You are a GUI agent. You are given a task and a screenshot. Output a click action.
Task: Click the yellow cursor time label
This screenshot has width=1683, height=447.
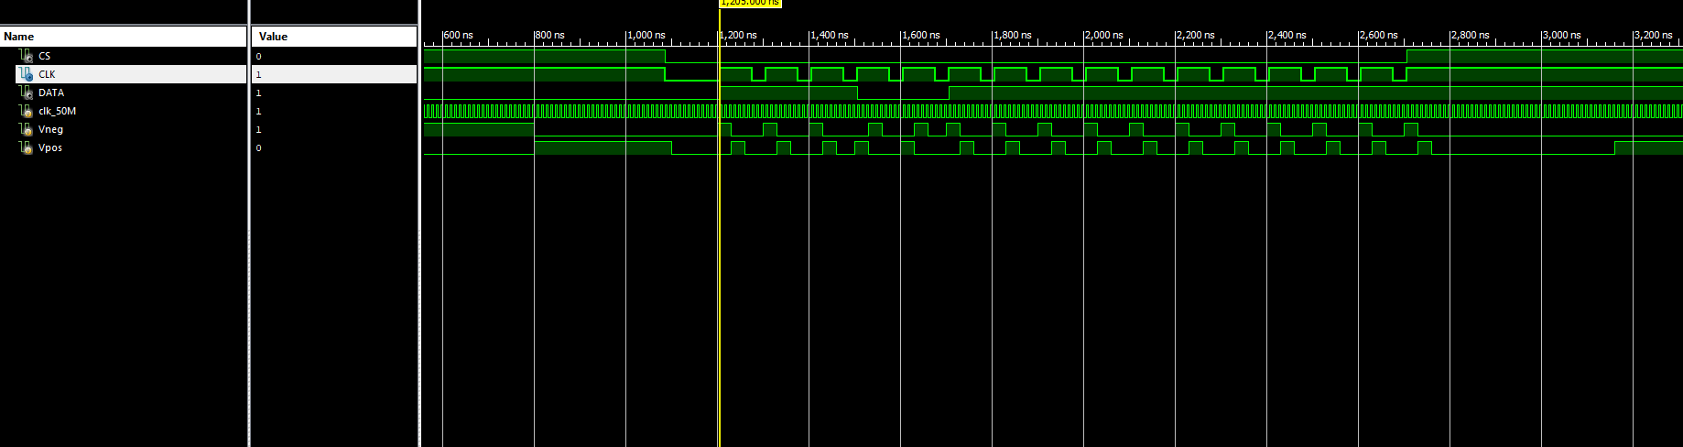click(750, 3)
